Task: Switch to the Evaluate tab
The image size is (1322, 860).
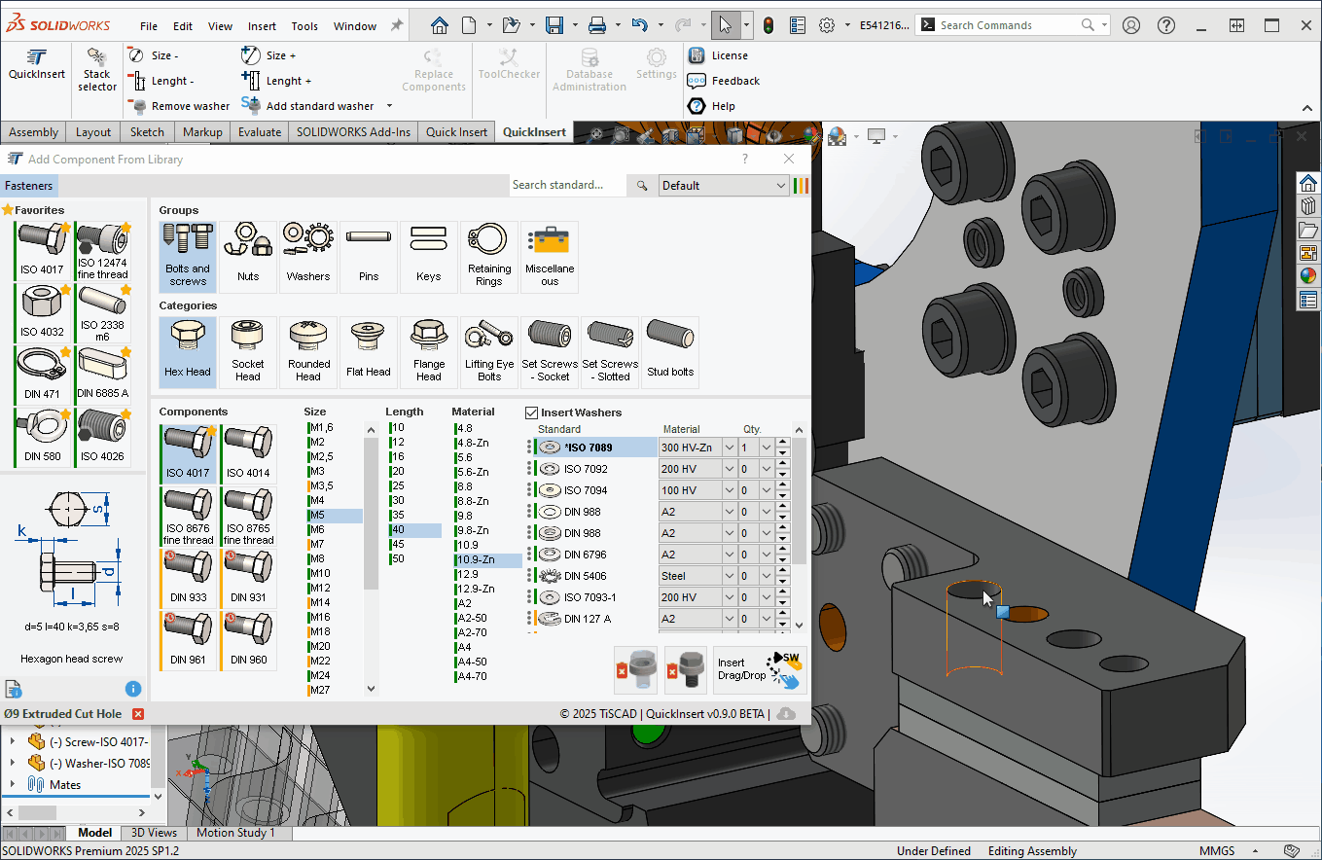Action: coord(260,132)
